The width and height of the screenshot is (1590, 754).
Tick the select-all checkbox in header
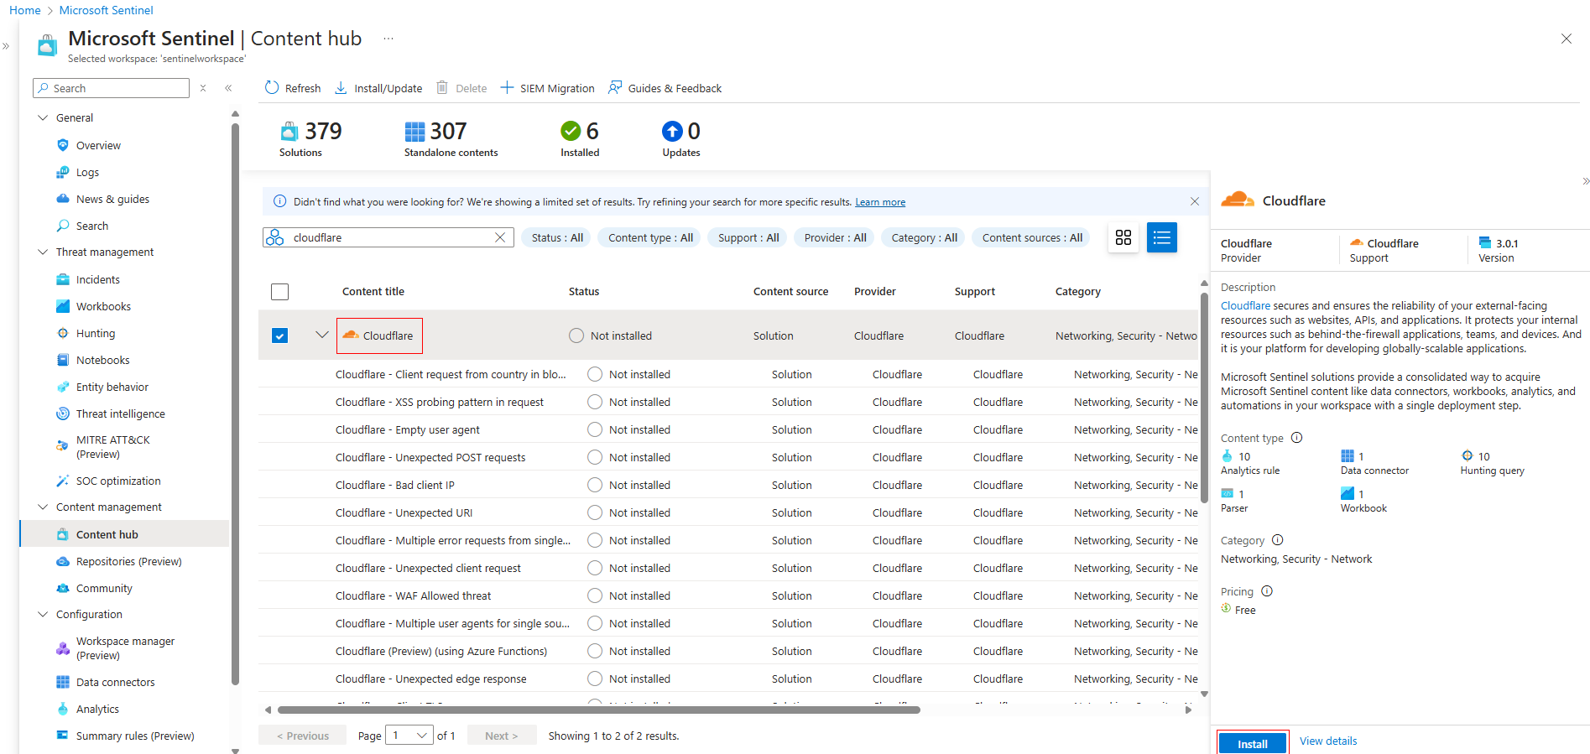(x=280, y=292)
